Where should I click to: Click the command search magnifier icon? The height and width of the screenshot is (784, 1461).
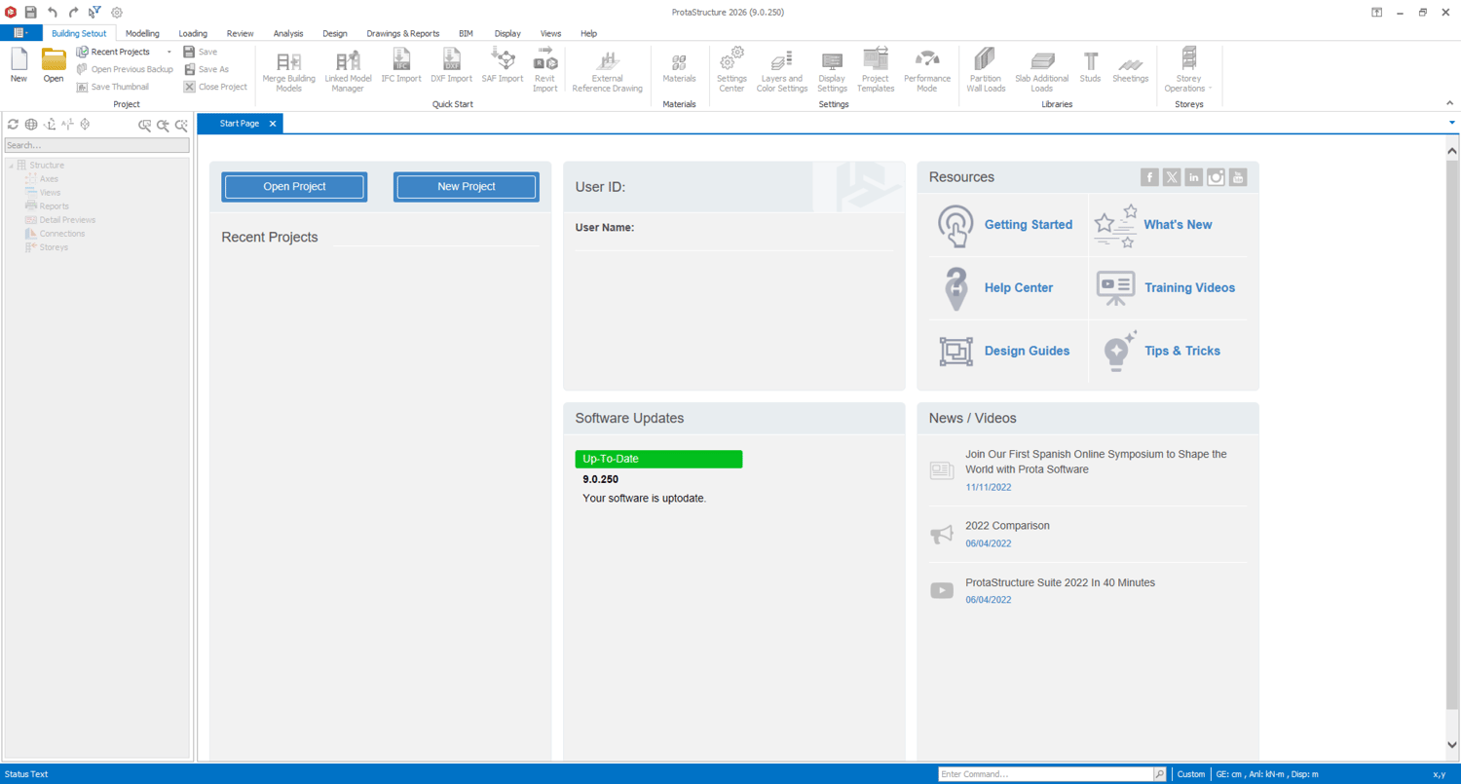[1159, 774]
